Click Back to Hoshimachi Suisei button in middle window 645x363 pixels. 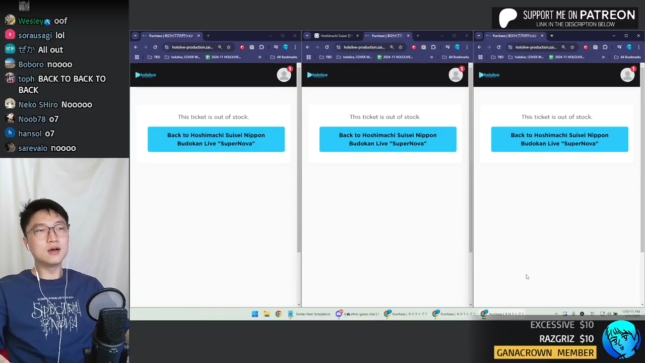(x=388, y=139)
